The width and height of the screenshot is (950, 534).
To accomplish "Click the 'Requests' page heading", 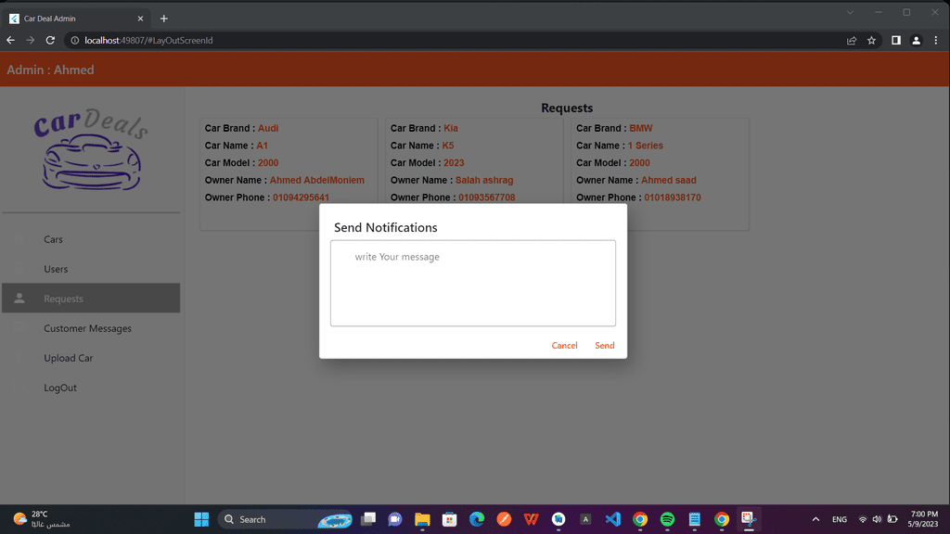I will (x=567, y=108).
